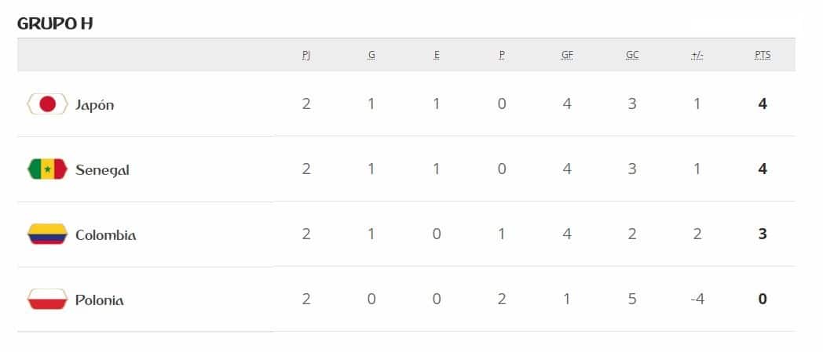Click the +/- column header
823x352 pixels.
[697, 55]
